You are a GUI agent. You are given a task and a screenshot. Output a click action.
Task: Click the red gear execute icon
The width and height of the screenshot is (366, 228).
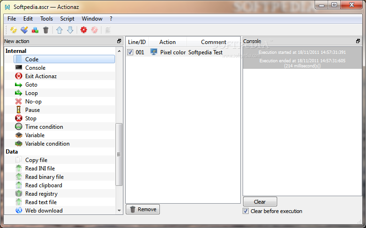[84, 29]
